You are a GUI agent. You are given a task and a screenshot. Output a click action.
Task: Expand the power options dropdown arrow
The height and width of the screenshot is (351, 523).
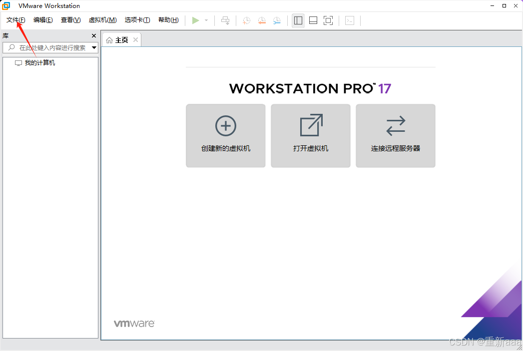coord(206,20)
